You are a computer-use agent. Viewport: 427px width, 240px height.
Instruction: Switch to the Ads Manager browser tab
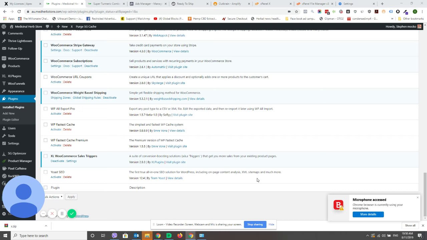point(148,4)
